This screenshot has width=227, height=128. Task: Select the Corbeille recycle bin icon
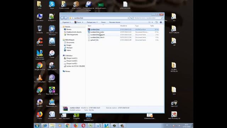pyautogui.click(x=40, y=30)
